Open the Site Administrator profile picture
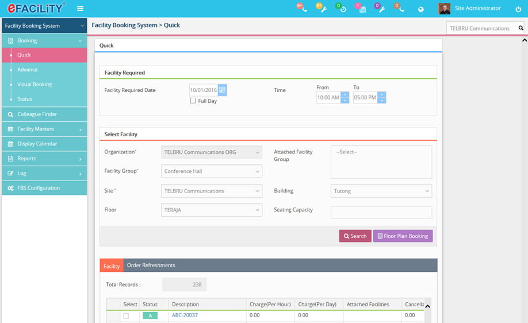528x323 pixels. [444, 9]
